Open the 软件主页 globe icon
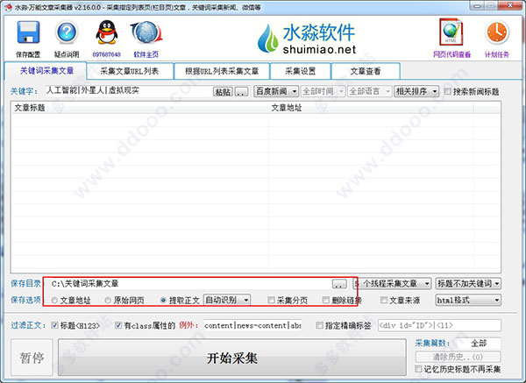This screenshot has width=526, height=383. [145, 34]
